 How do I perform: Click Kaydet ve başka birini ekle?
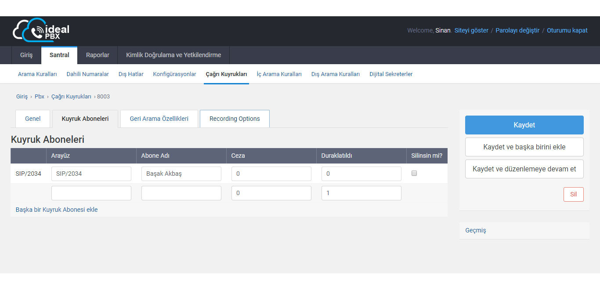click(524, 147)
